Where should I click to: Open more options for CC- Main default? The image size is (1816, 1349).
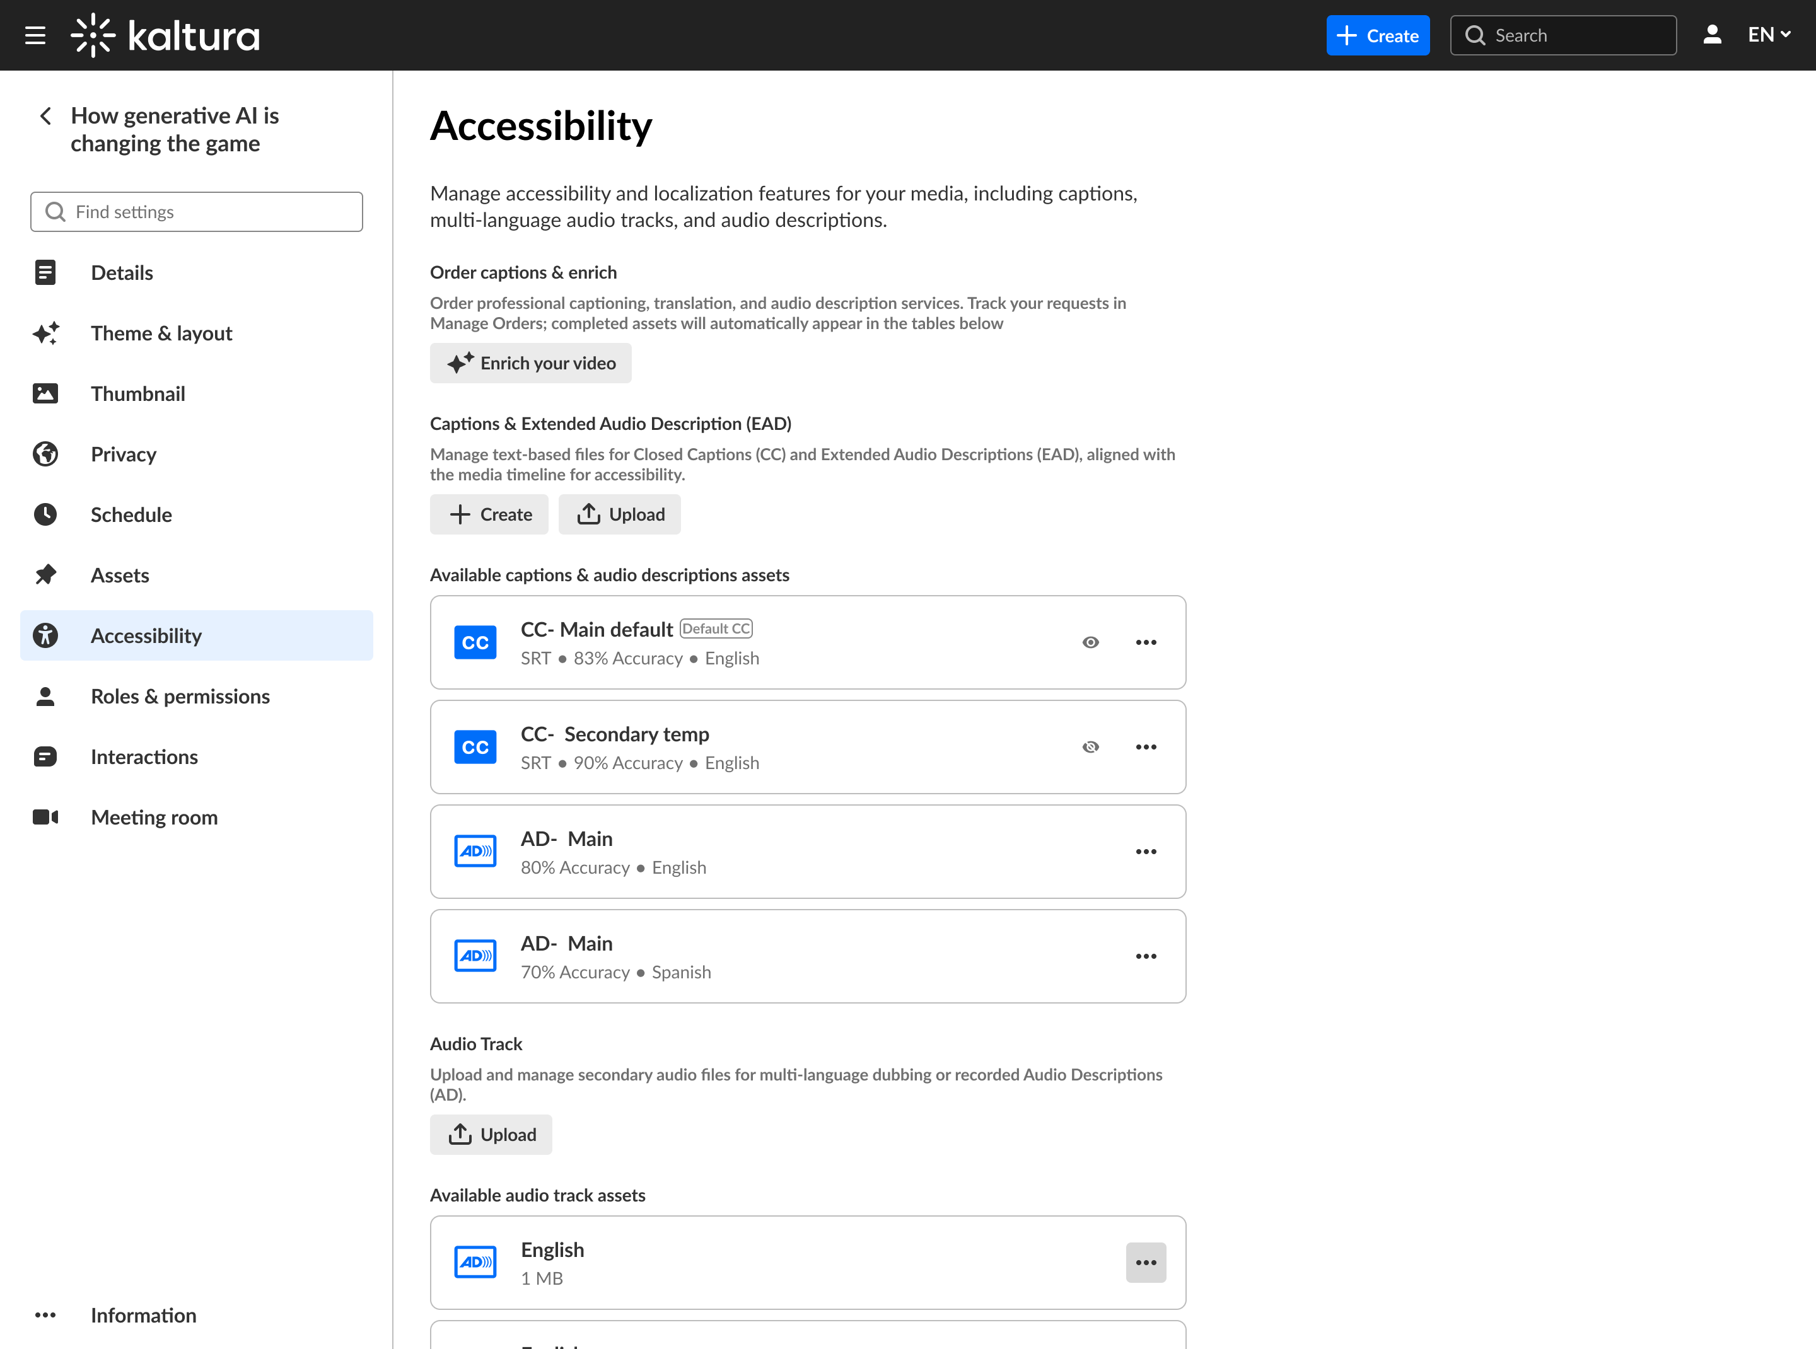[1145, 642]
